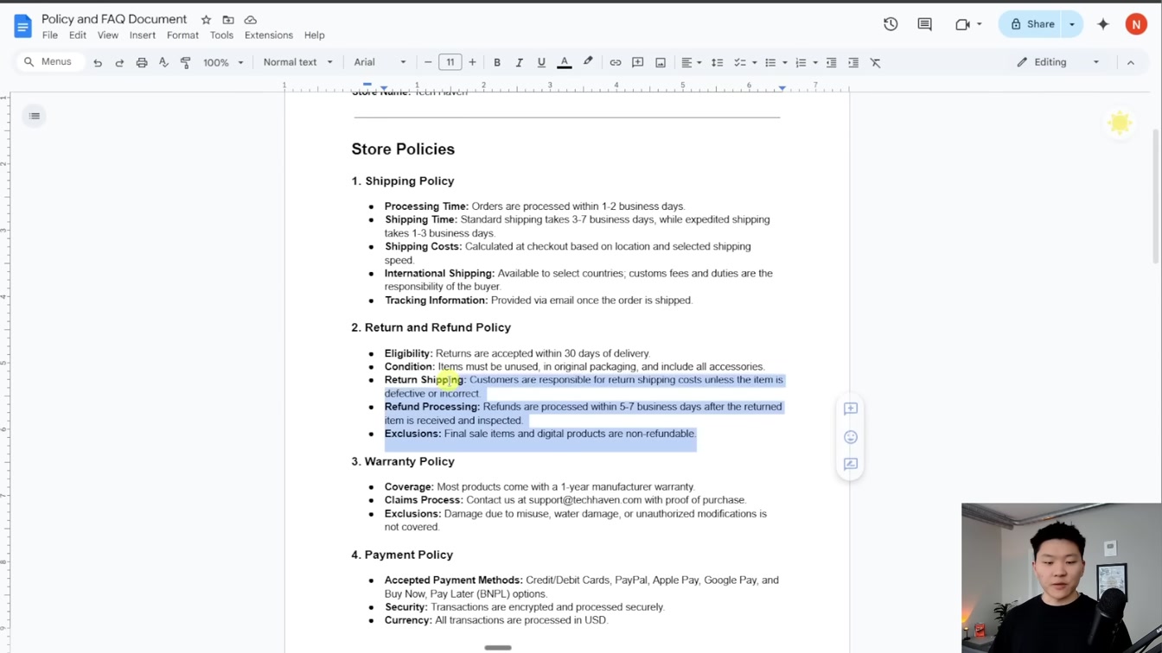Clear the text formatting
This screenshot has height=653, width=1162.
[876, 62]
